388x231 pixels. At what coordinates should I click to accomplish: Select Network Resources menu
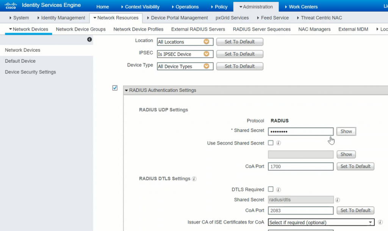(116, 18)
